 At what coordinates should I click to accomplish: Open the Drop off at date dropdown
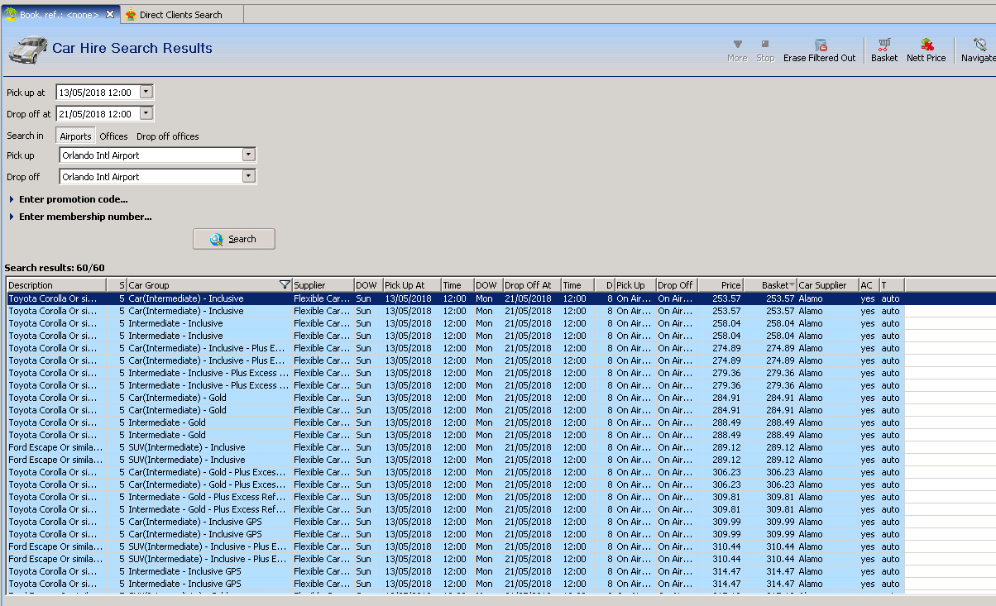point(146,114)
